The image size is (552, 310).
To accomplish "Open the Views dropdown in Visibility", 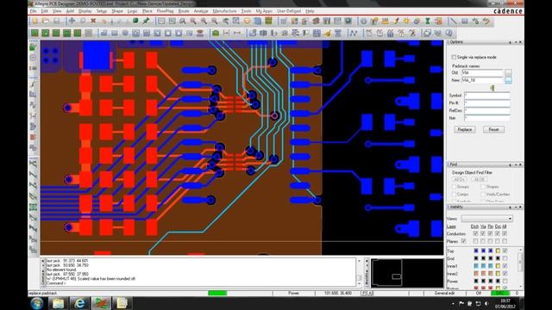I will 486,219.
